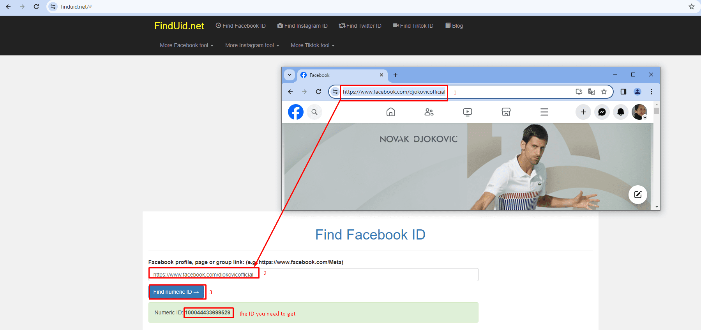This screenshot has height=330, width=701.
Task: Bookmark the page via star in Facebook window
Action: [604, 92]
